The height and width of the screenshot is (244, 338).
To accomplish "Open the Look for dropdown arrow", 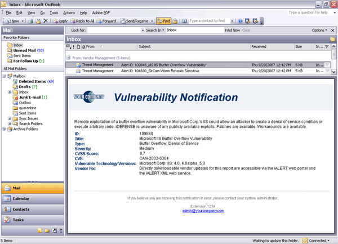I will click(143, 30).
